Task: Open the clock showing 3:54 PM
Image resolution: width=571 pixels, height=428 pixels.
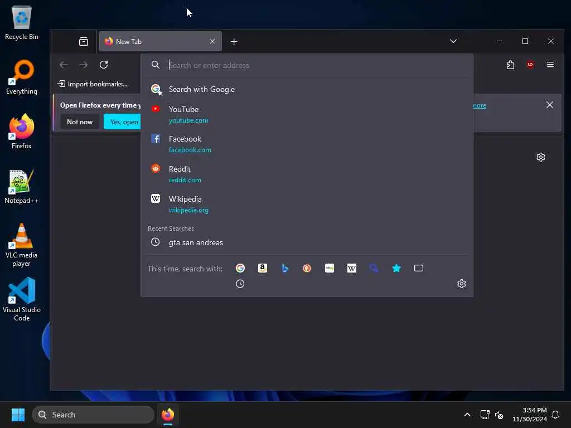Action: pos(530,415)
